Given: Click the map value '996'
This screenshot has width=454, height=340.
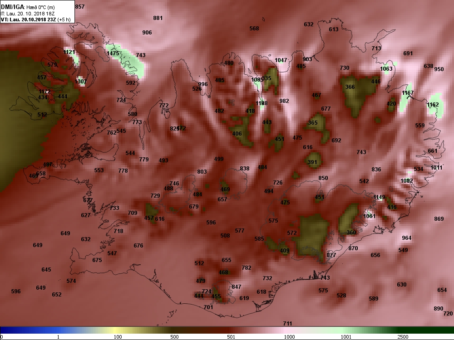Looking at the screenshot, I should (x=203, y=84).
